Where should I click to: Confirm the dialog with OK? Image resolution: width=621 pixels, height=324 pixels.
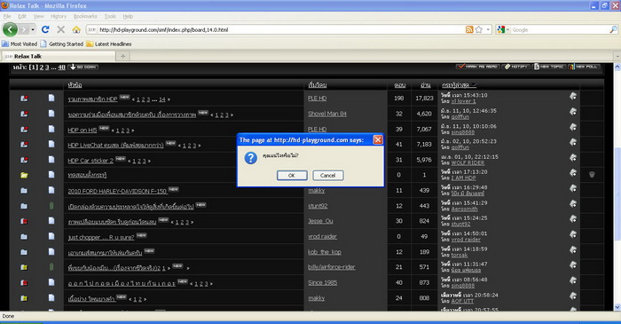pos(292,176)
